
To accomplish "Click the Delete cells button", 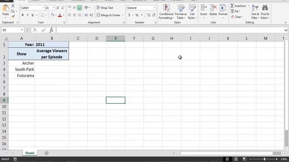I will pos(213,11).
